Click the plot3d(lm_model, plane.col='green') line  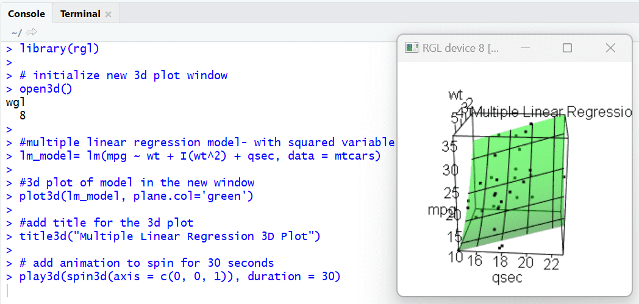[136, 196]
